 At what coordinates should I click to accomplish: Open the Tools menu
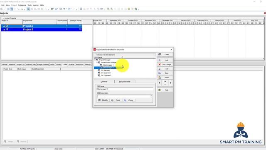pos(30,5)
